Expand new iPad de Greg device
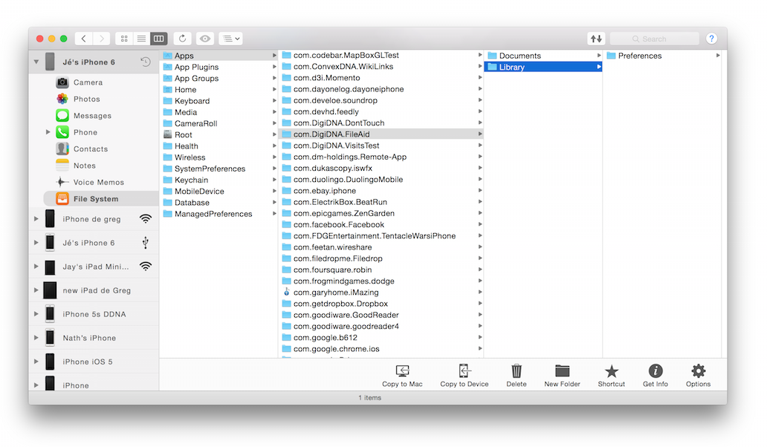This screenshot has height=447, width=767. click(36, 290)
